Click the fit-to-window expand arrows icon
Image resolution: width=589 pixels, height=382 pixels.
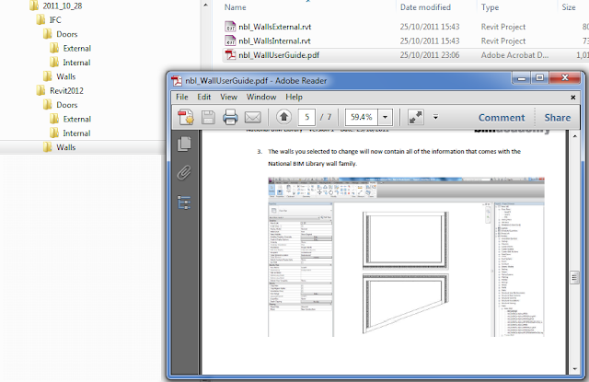[x=415, y=117]
